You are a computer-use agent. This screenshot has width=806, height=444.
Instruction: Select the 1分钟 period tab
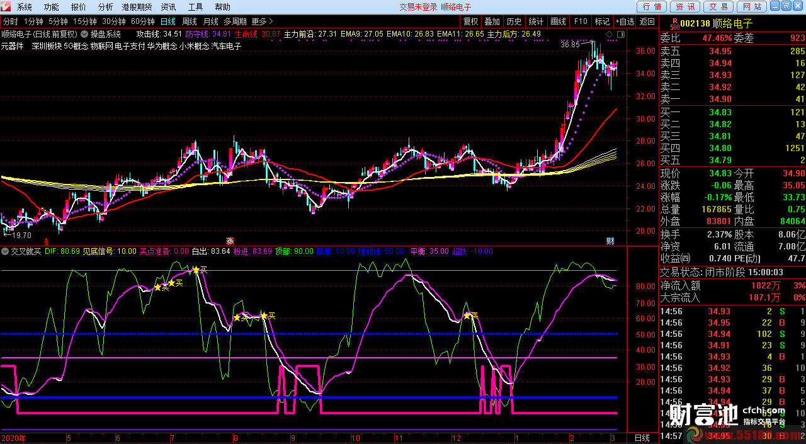(x=33, y=21)
